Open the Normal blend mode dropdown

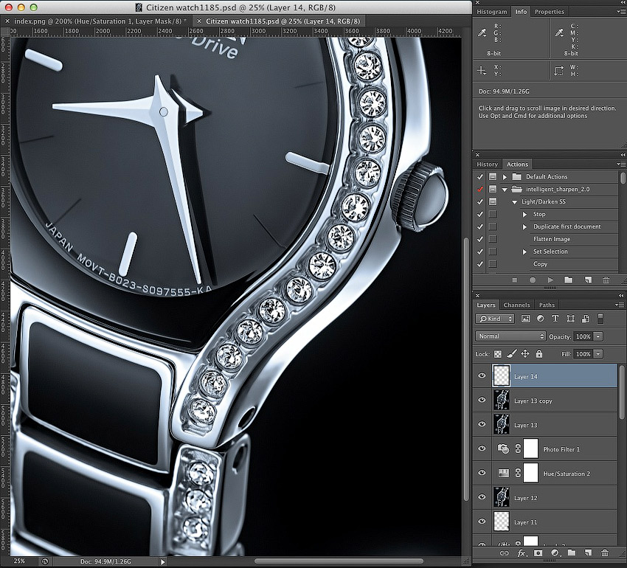pos(510,336)
